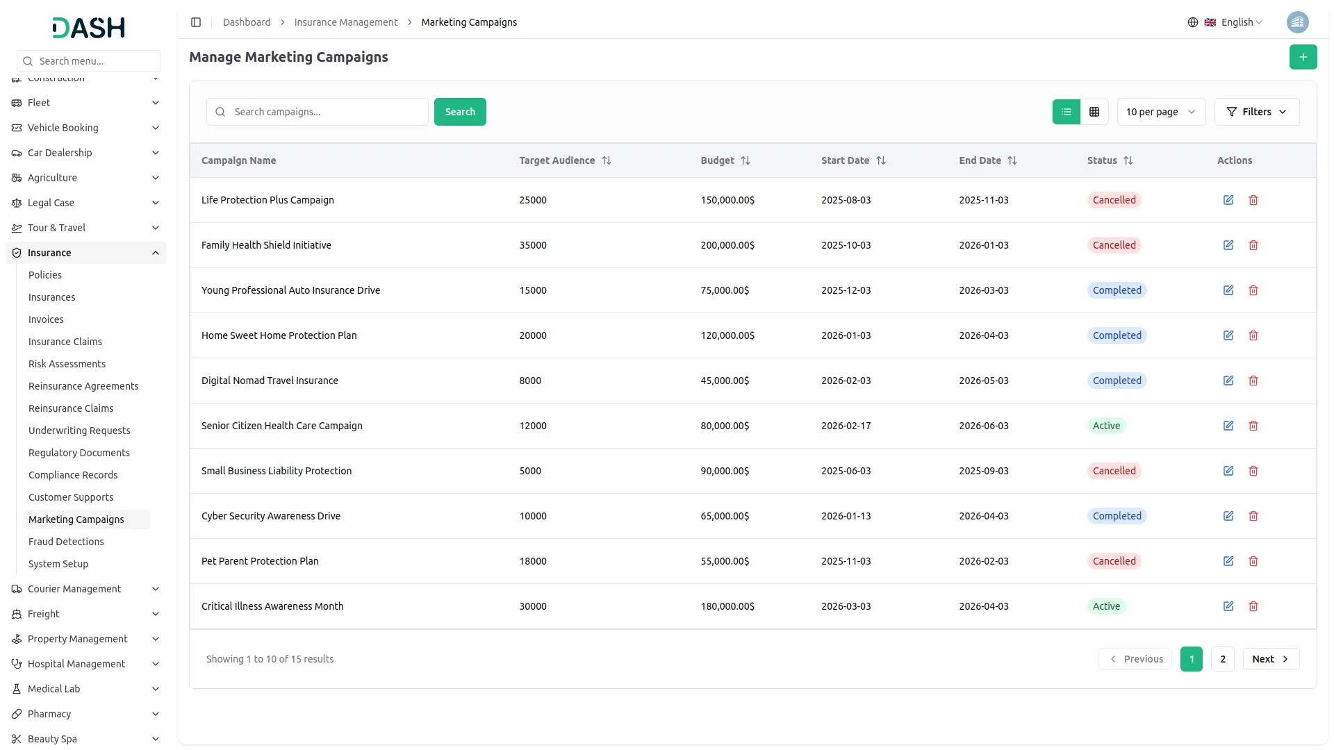The height and width of the screenshot is (750, 1334).
Task: Click the Search button for campaigns
Action: 459,112
